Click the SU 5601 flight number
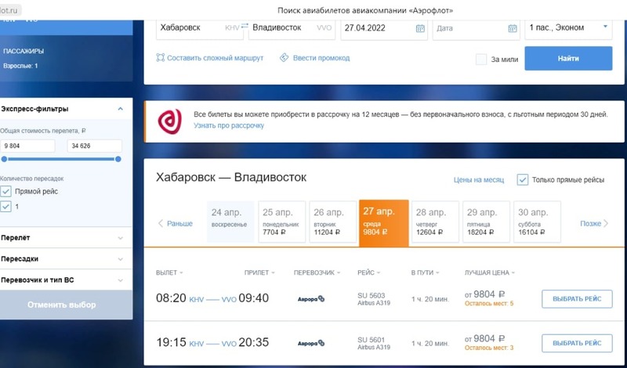The width and height of the screenshot is (627, 368). tap(371, 340)
